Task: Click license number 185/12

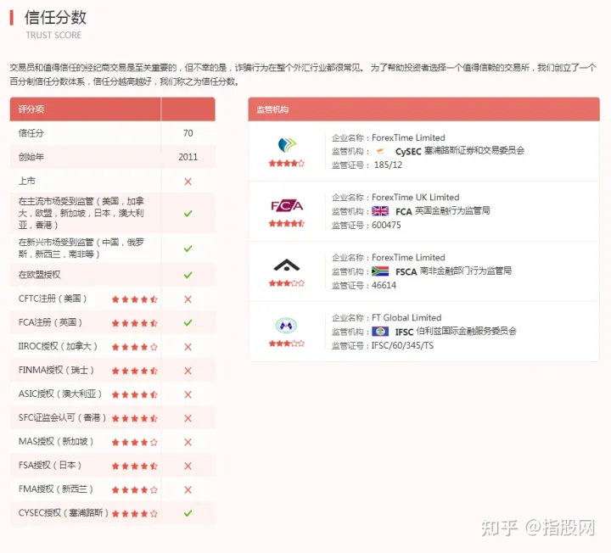Action: pos(388,165)
